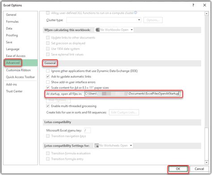The height and width of the screenshot is (175, 212).
Task: Click Cancel to discard changes
Action: click(x=199, y=169)
